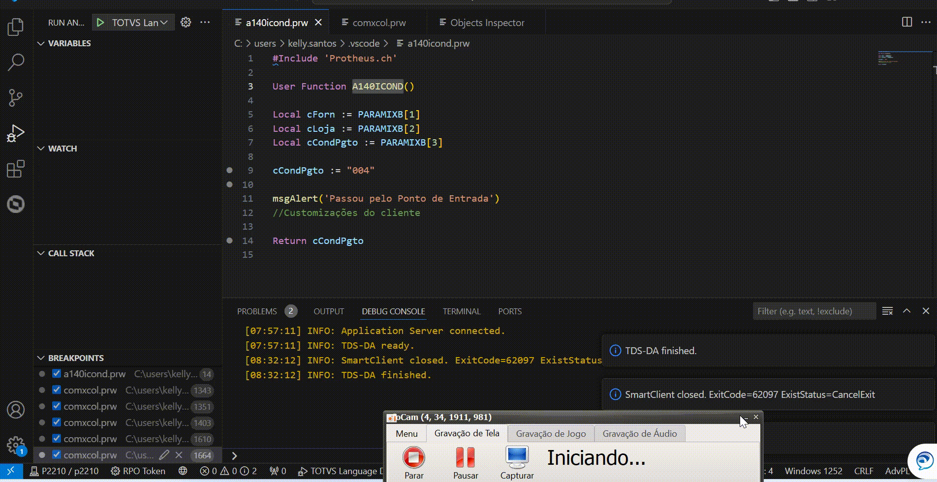
Task: Click the oCam Capturar capture button
Action: click(x=517, y=463)
